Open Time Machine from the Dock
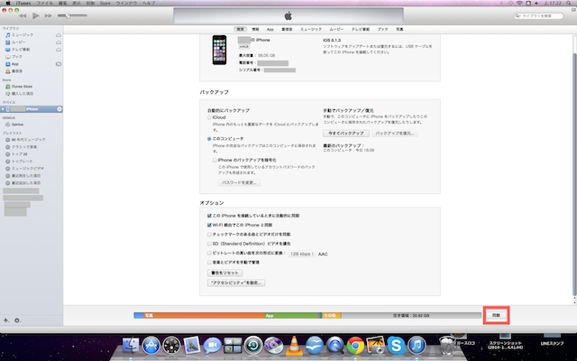 point(253,345)
